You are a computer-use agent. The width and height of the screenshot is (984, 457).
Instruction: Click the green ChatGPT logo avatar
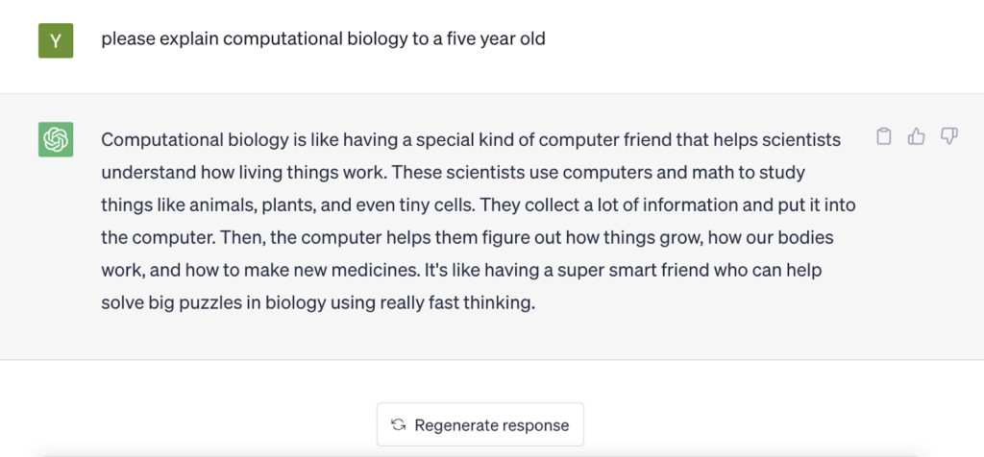point(56,140)
